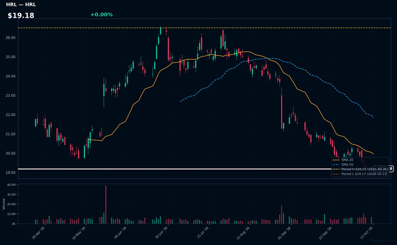Click the $19.18 current price readout

pos(21,16)
